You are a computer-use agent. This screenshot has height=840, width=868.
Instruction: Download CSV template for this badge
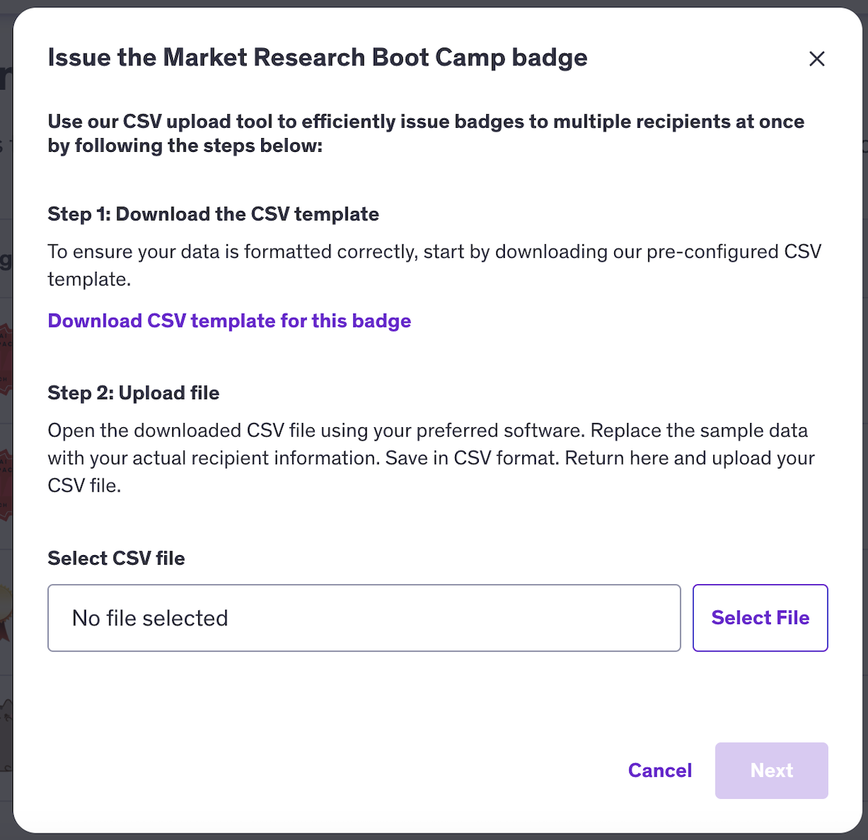pos(229,321)
